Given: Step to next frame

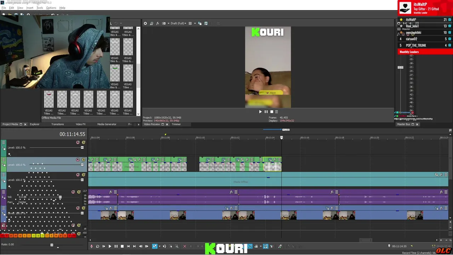Looking at the screenshot, I should (x=147, y=246).
